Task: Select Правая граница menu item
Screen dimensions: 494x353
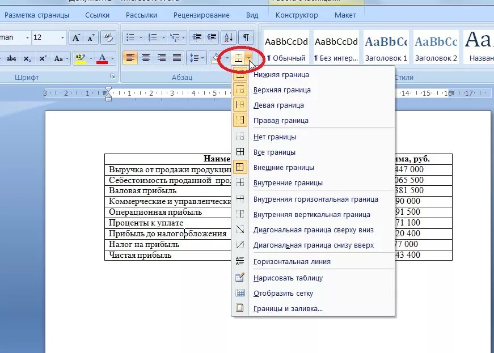Action: [x=313, y=121]
